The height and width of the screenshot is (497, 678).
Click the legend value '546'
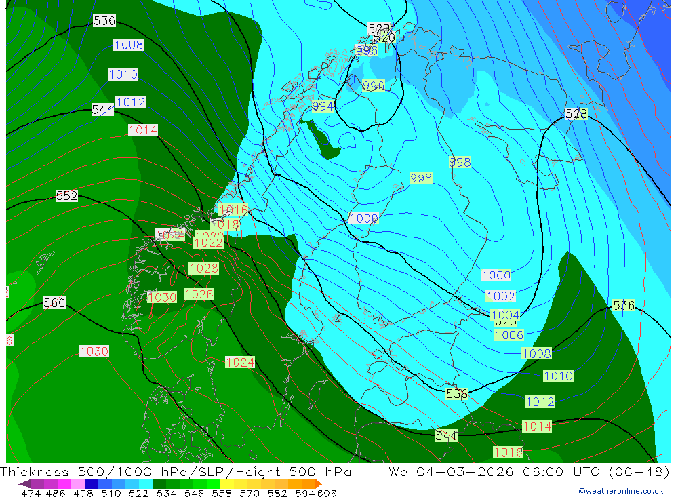(x=194, y=493)
